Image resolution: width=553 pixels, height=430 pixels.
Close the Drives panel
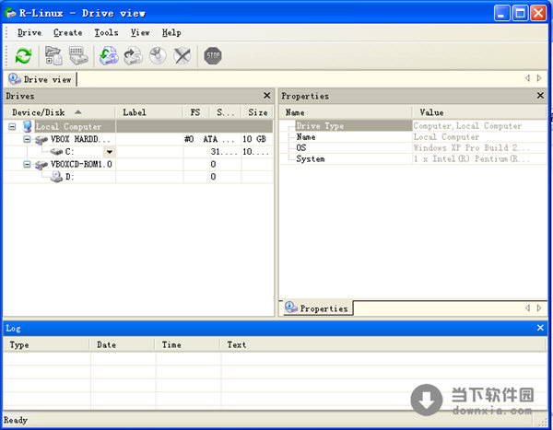click(x=267, y=96)
